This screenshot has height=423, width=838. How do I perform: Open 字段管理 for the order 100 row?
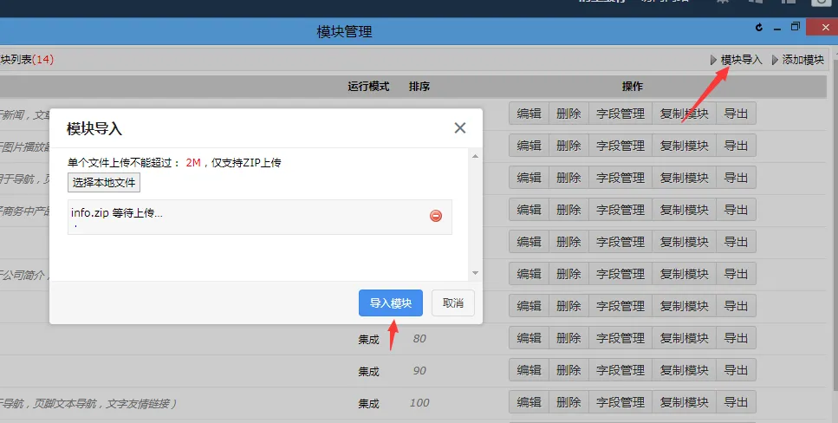pos(620,402)
